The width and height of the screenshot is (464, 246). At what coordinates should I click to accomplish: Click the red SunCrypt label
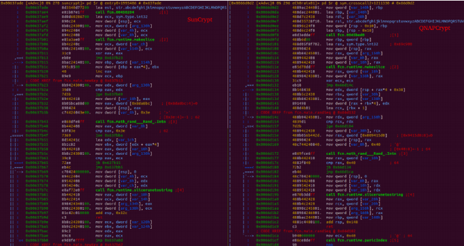pyautogui.click(x=199, y=20)
